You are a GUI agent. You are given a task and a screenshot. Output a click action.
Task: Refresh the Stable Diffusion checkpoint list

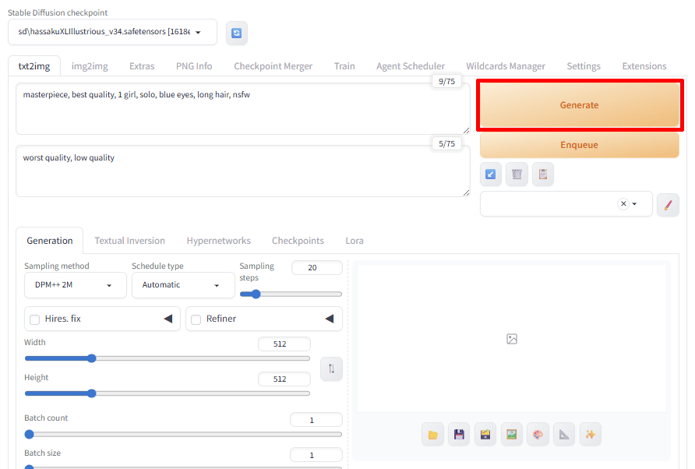coord(237,33)
